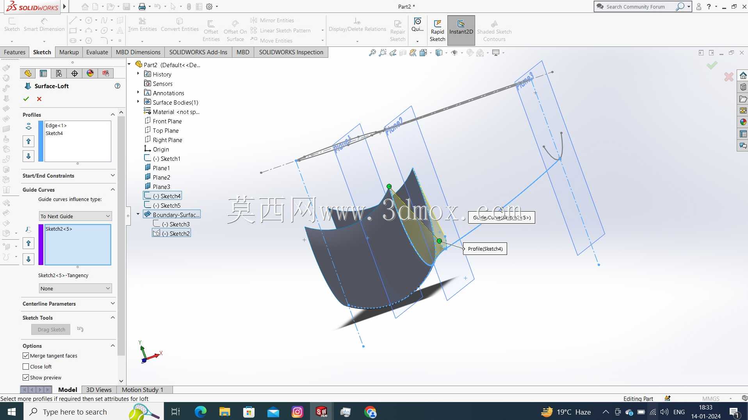Open the Appearances task pane icon
This screenshot has width=748, height=420.
tap(743, 122)
